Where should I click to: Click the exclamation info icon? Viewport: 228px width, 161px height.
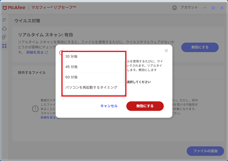tap(35, 109)
